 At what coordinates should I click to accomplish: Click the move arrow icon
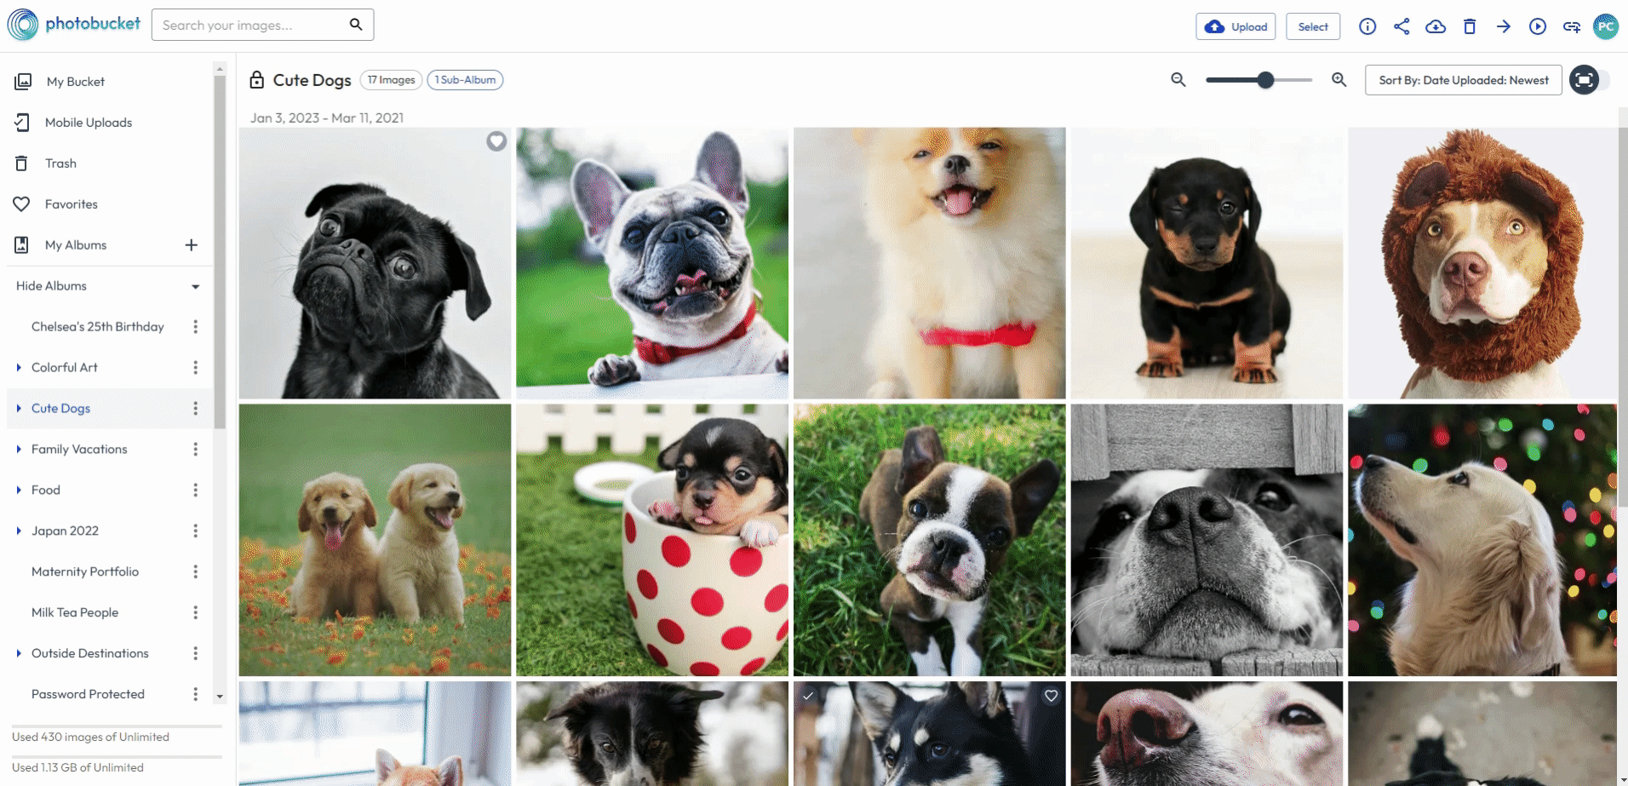tap(1504, 26)
